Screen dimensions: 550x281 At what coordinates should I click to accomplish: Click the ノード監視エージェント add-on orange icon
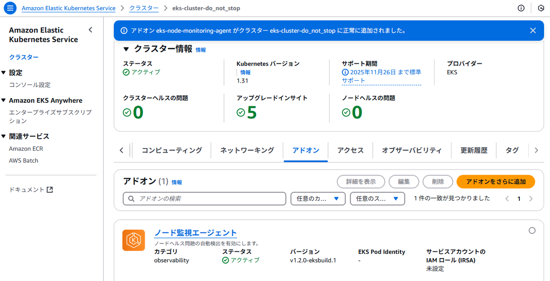pyautogui.click(x=133, y=240)
